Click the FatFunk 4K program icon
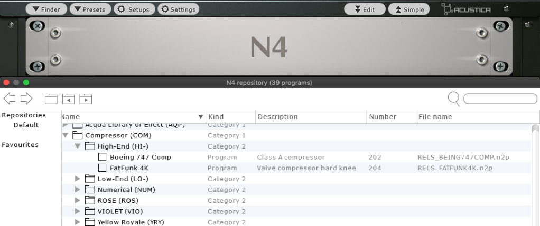 click(x=103, y=168)
